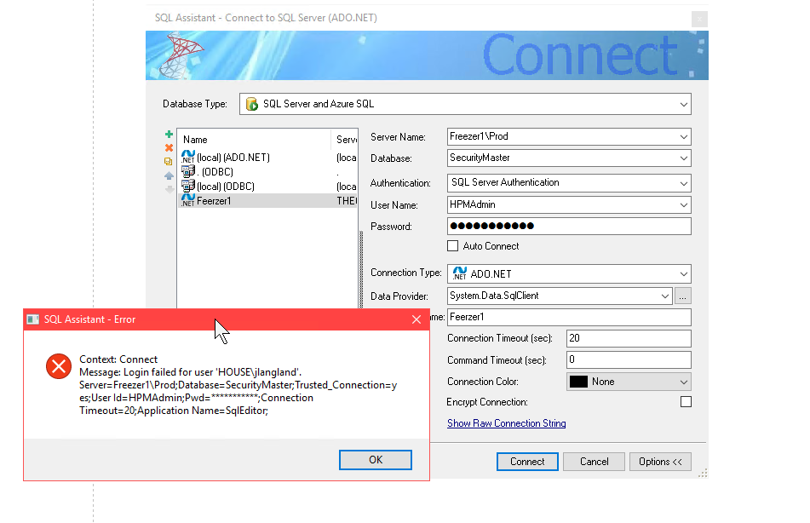Click OK in the error dialog
The width and height of the screenshot is (810, 523).
[376, 460]
